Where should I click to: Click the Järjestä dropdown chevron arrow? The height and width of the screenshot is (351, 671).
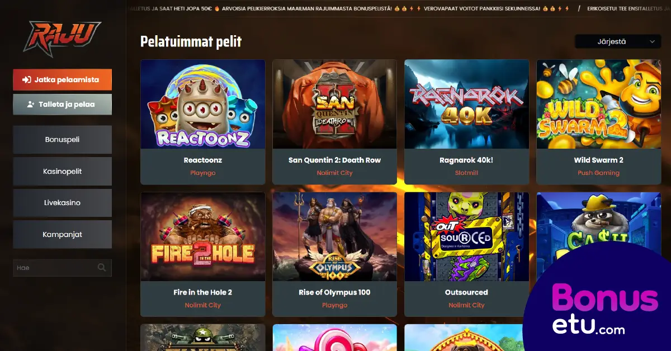pyautogui.click(x=652, y=42)
